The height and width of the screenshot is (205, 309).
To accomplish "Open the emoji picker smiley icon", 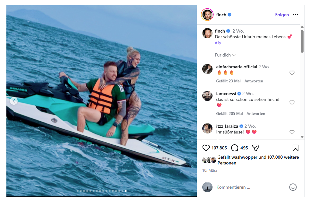I will (x=293, y=187).
